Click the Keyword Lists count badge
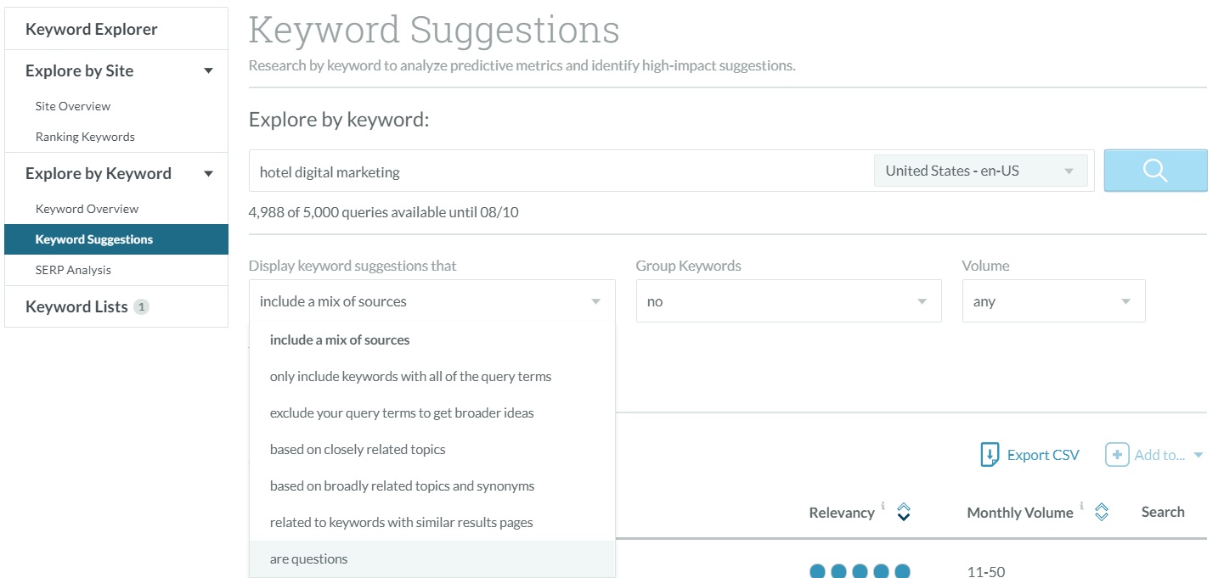This screenshot has width=1224, height=578. coord(142,306)
